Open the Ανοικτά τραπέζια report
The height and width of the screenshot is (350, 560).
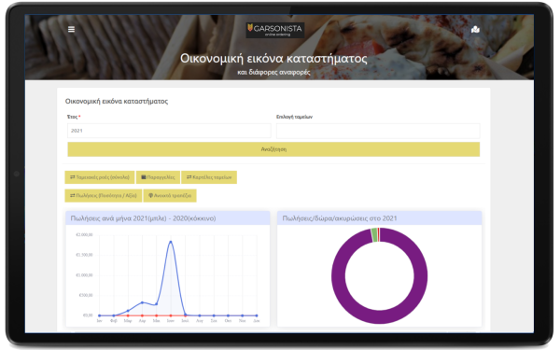170,195
